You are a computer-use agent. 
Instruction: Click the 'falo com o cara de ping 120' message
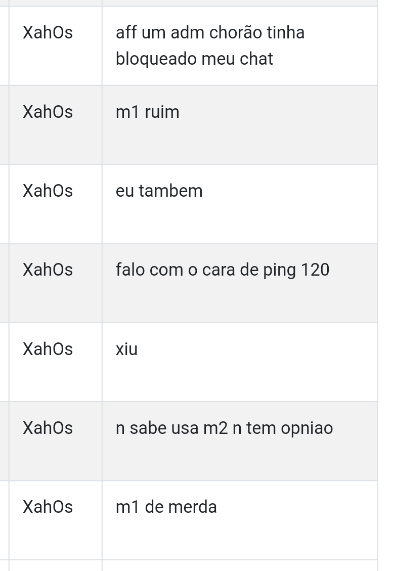pos(223,270)
